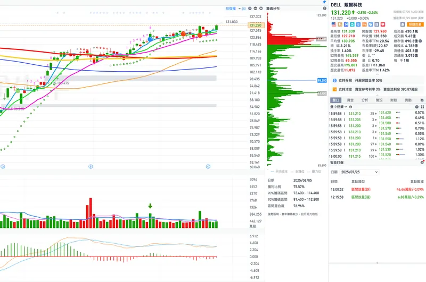Click the orange 支持沽空 short-sell icon
The height and width of the screenshot is (282, 426).
pyautogui.click(x=335, y=89)
